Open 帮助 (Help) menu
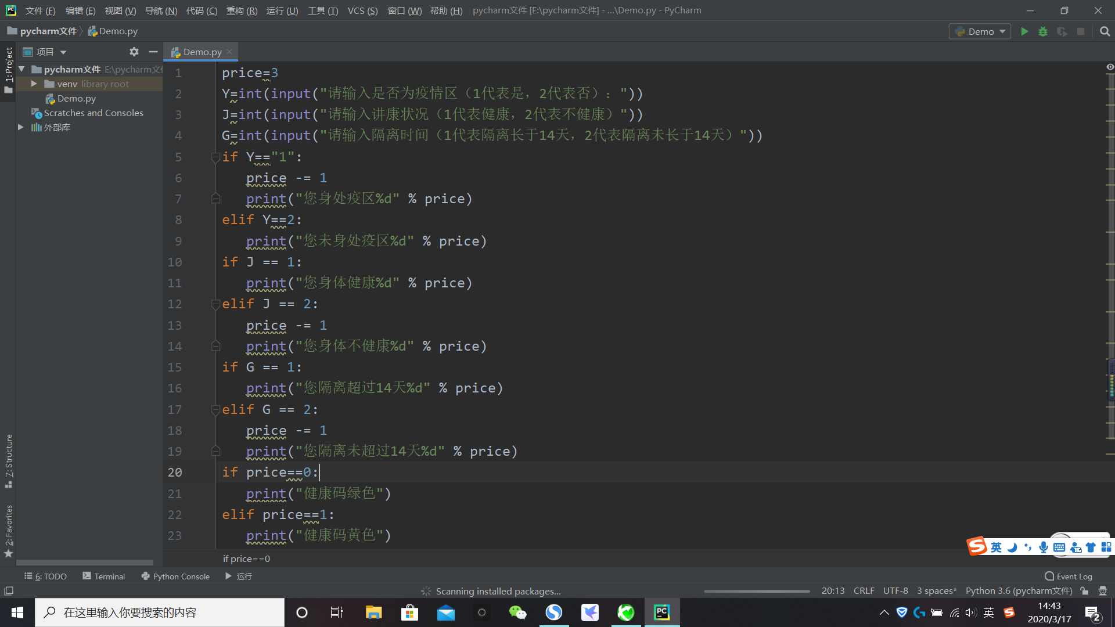This screenshot has height=627, width=1115. coord(446,10)
